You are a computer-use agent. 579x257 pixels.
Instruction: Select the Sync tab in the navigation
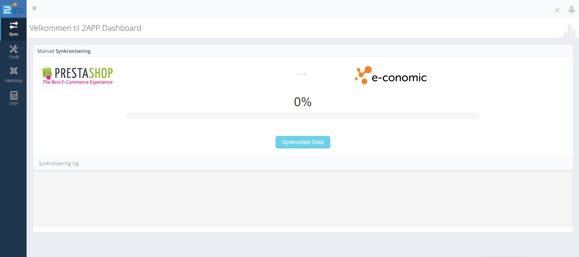coord(14,29)
